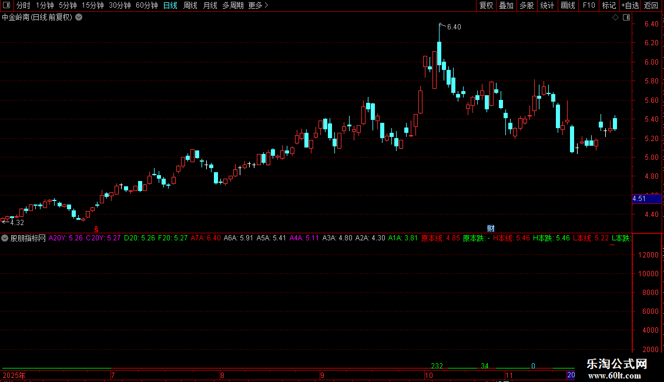Click the F20: 5.27 indicator value
Viewport: 664px width, 382px height.
(173, 239)
